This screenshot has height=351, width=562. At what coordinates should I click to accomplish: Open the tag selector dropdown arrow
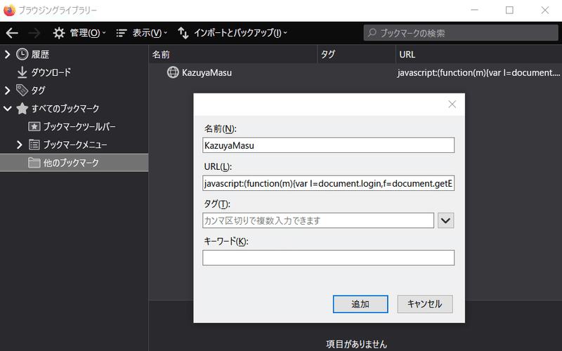pos(445,220)
